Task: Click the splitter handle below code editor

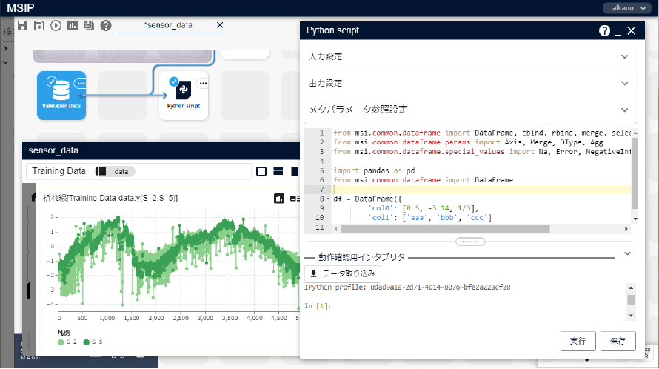Action: point(471,242)
